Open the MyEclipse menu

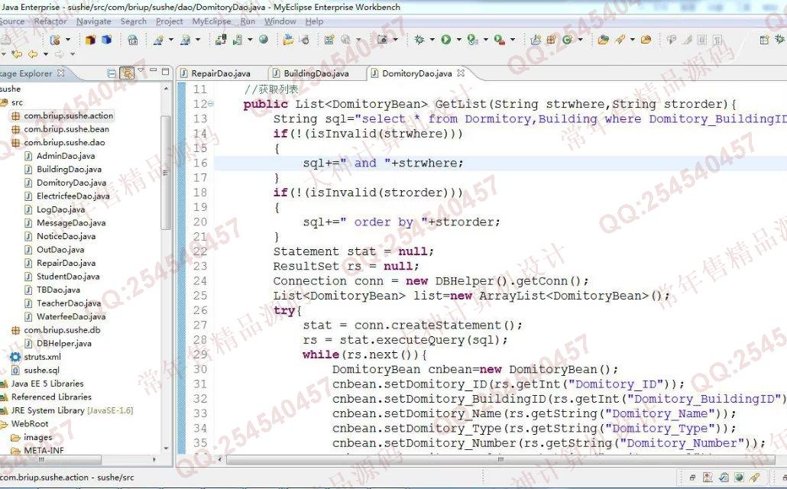point(212,21)
